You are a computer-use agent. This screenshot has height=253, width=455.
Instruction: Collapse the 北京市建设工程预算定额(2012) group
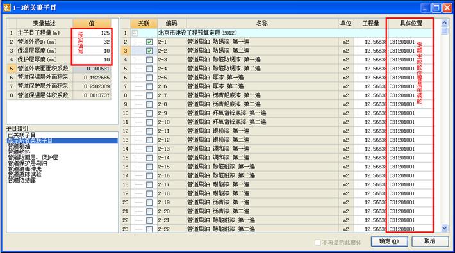tap(135, 33)
